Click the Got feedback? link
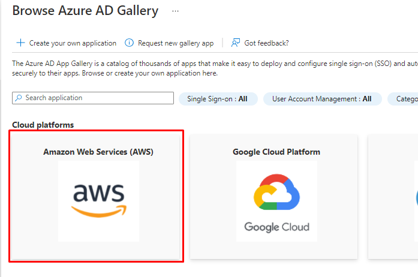 pos(266,43)
